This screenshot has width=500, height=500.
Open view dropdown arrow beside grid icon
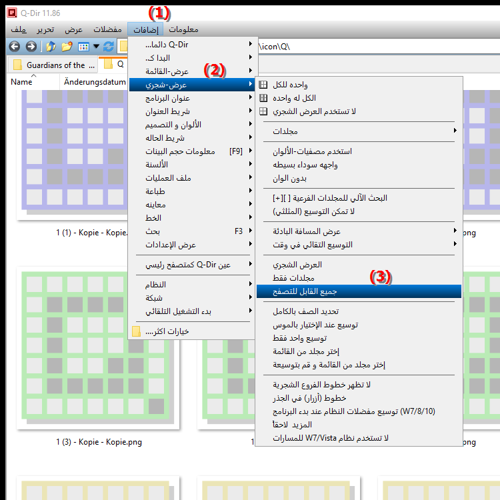[96, 47]
